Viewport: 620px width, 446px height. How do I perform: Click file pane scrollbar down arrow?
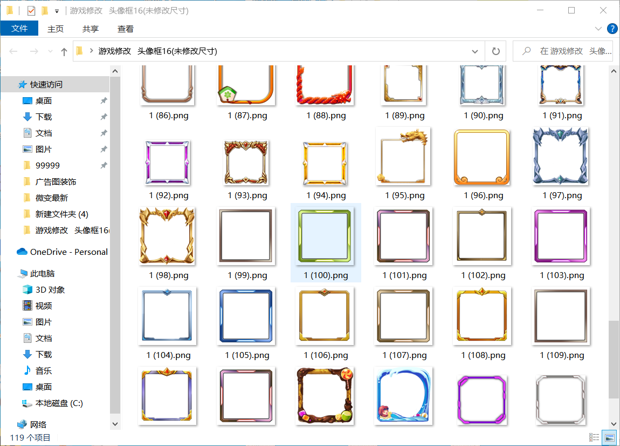[614, 424]
